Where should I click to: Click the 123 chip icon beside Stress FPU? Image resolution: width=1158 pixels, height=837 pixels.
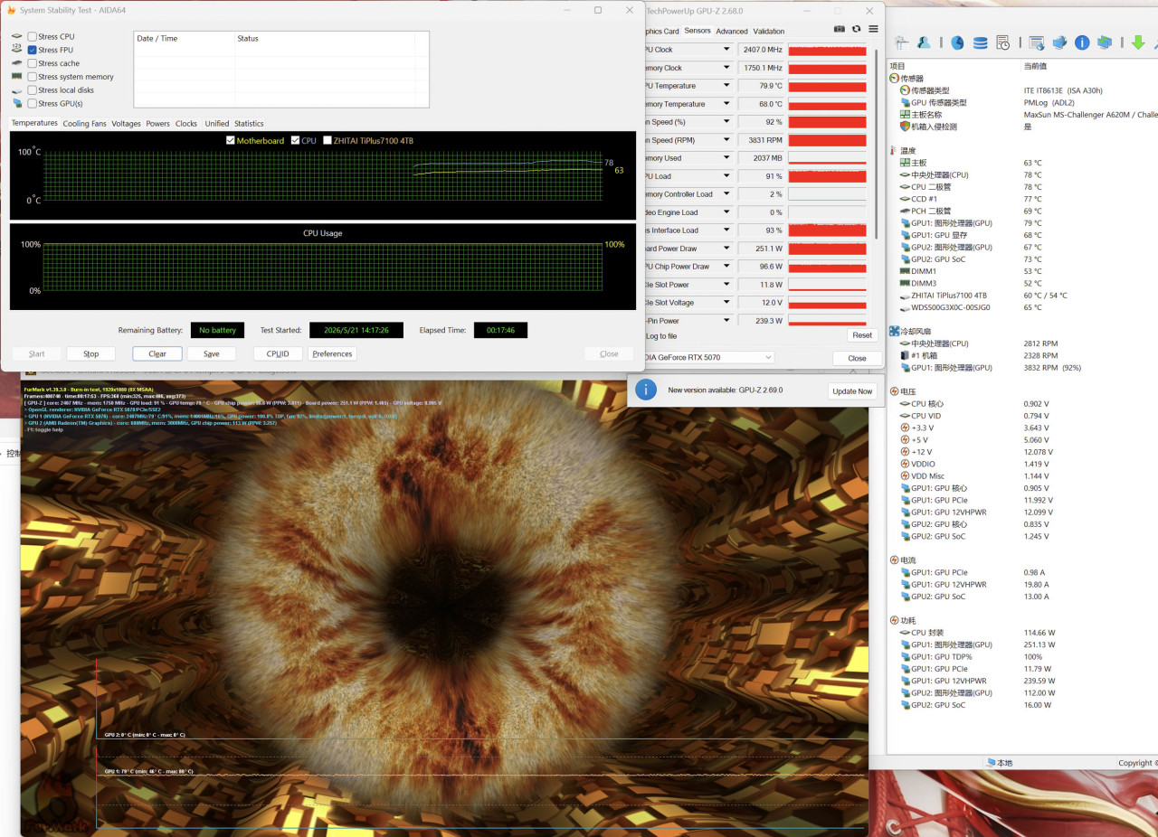click(17, 50)
